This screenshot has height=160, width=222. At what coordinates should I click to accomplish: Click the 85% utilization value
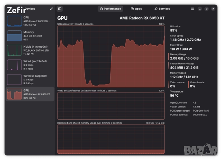pyautogui.click(x=173, y=30)
